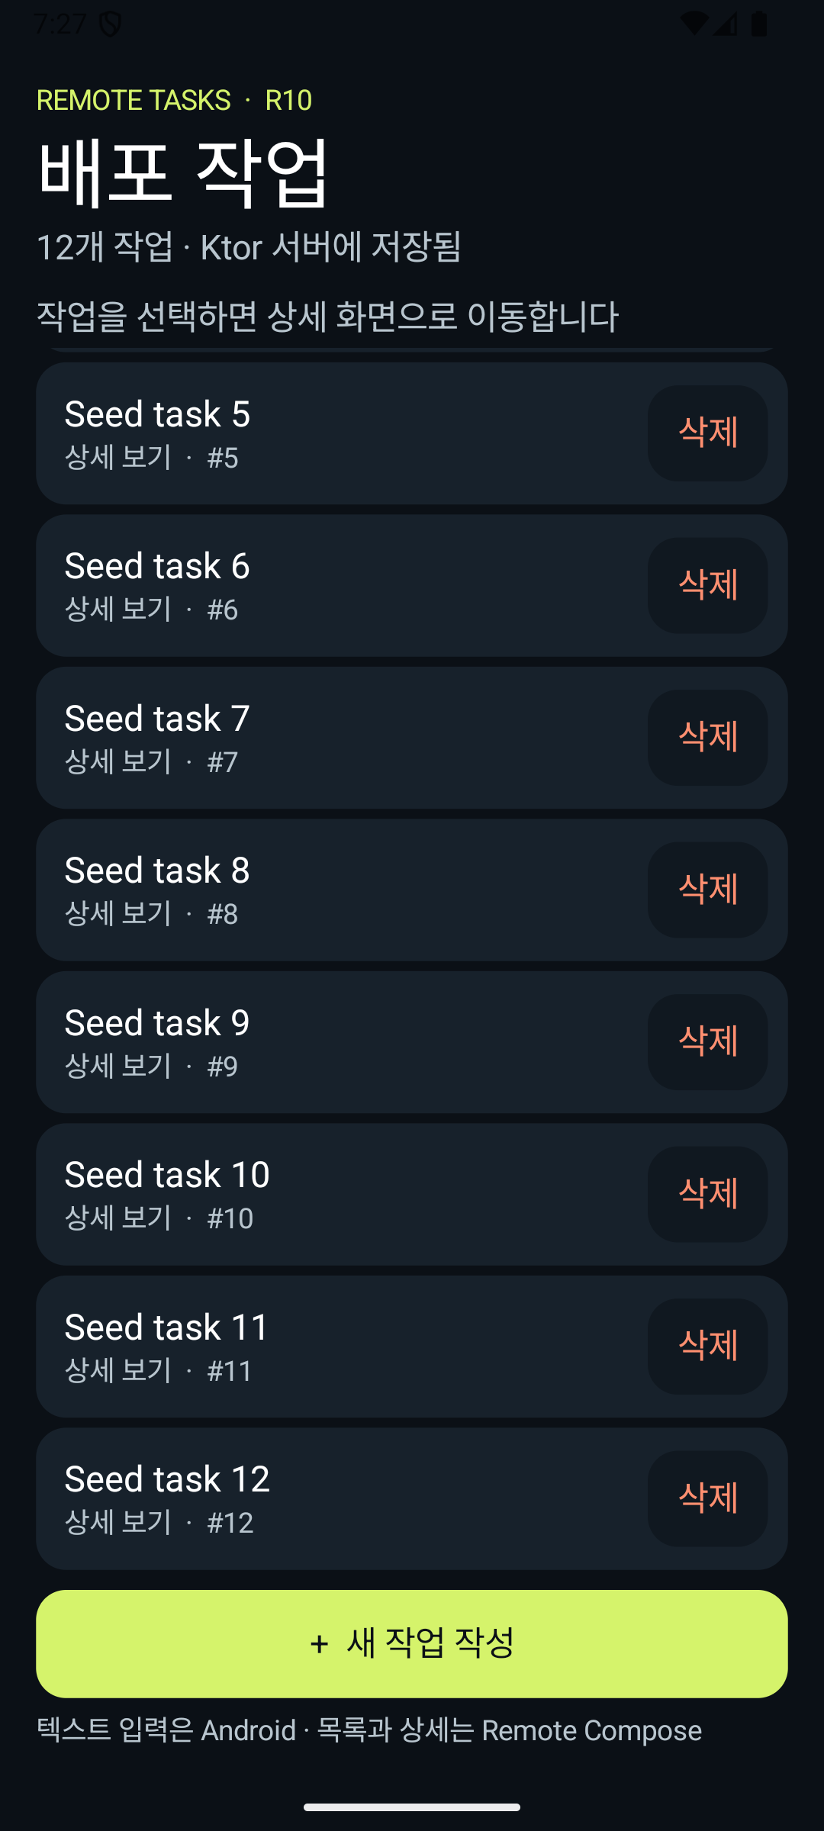The height and width of the screenshot is (1831, 824).
Task: Delete Seed task 6
Action: pyautogui.click(x=707, y=585)
